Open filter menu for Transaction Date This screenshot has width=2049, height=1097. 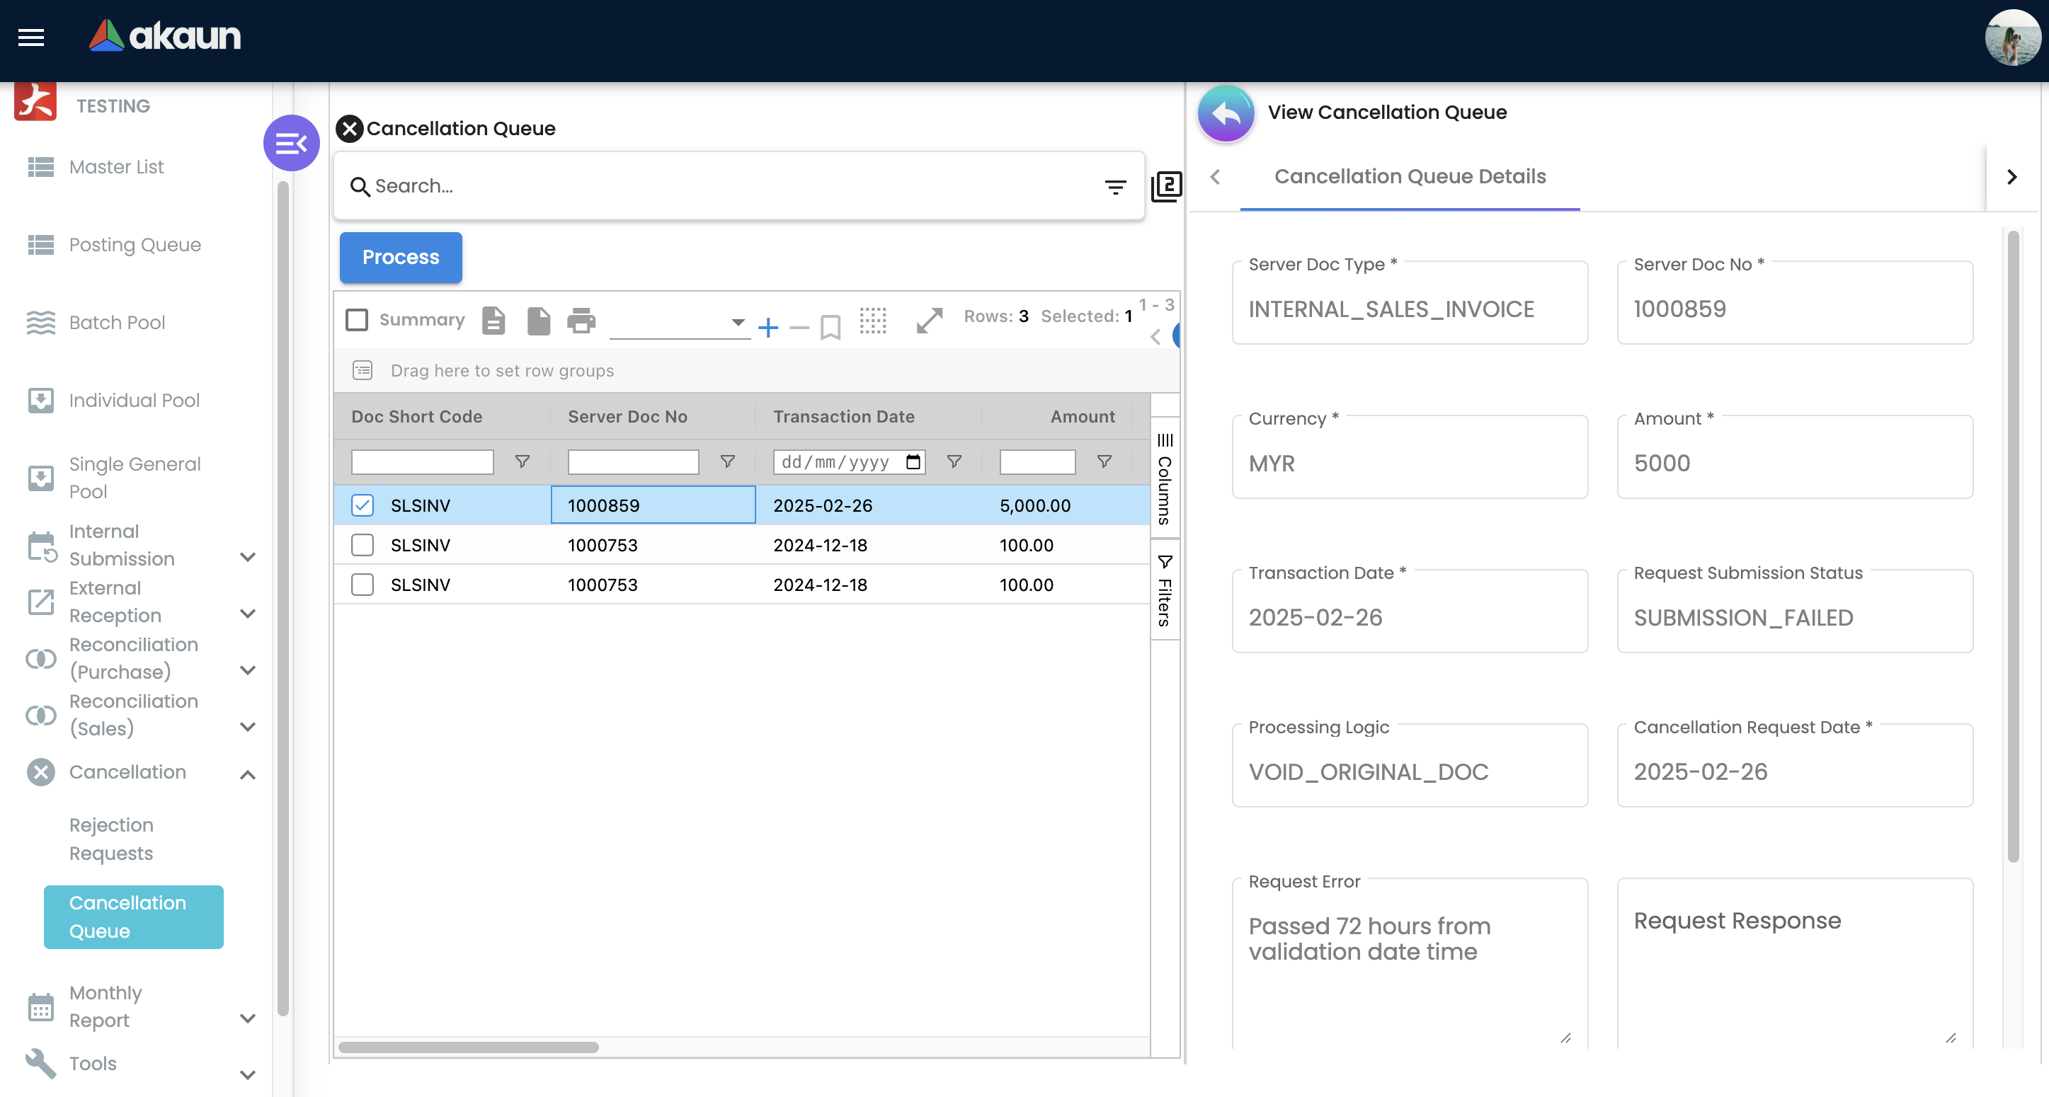(x=954, y=461)
